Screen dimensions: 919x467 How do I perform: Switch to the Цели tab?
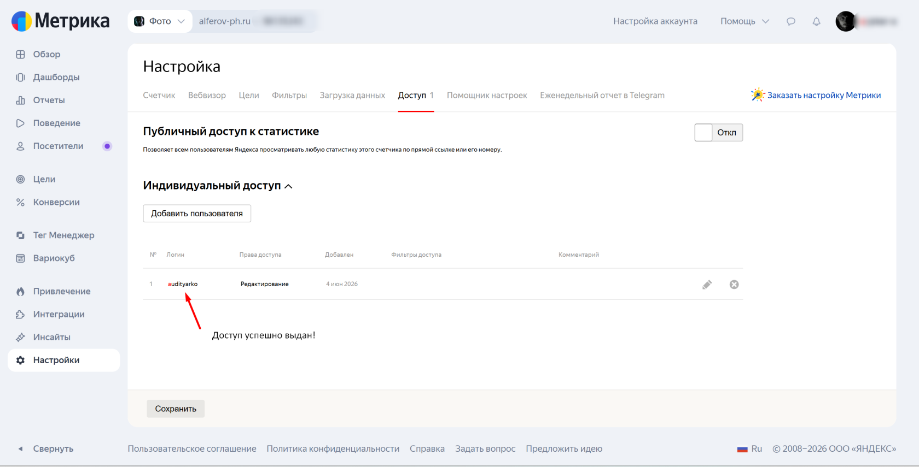pos(249,95)
